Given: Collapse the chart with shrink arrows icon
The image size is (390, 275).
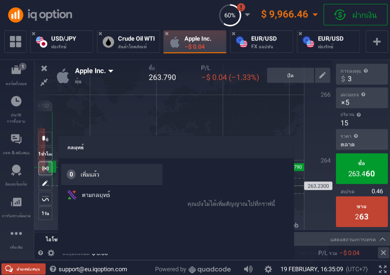Looking at the screenshot, I should (44, 82).
